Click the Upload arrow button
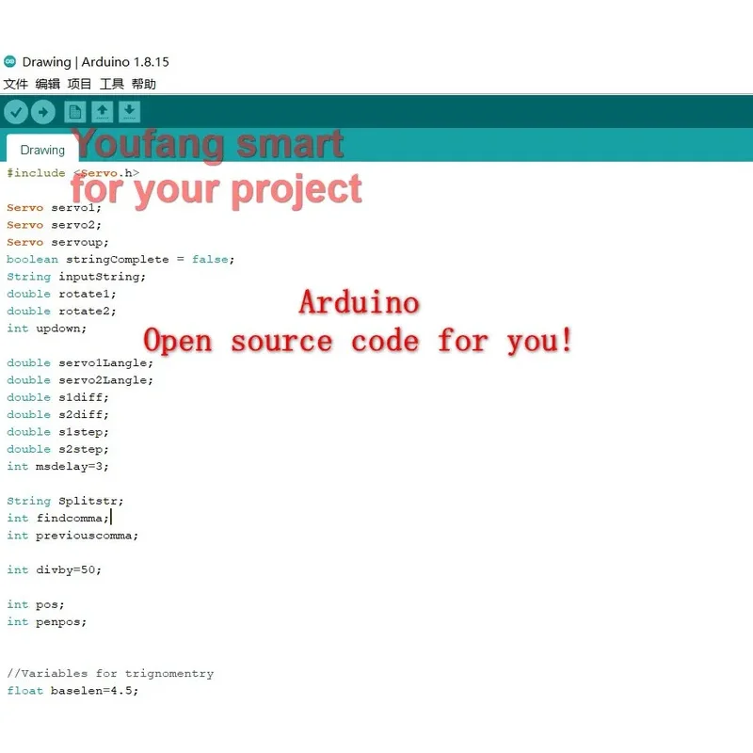The width and height of the screenshot is (753, 753). (x=43, y=112)
